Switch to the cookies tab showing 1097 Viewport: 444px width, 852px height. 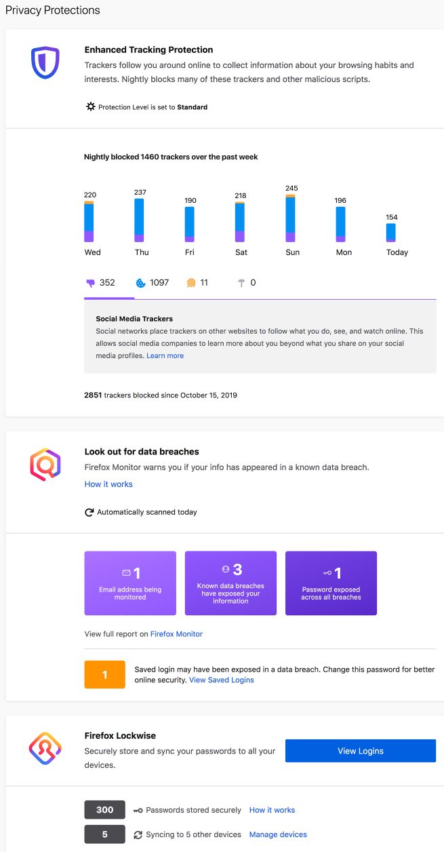[152, 283]
